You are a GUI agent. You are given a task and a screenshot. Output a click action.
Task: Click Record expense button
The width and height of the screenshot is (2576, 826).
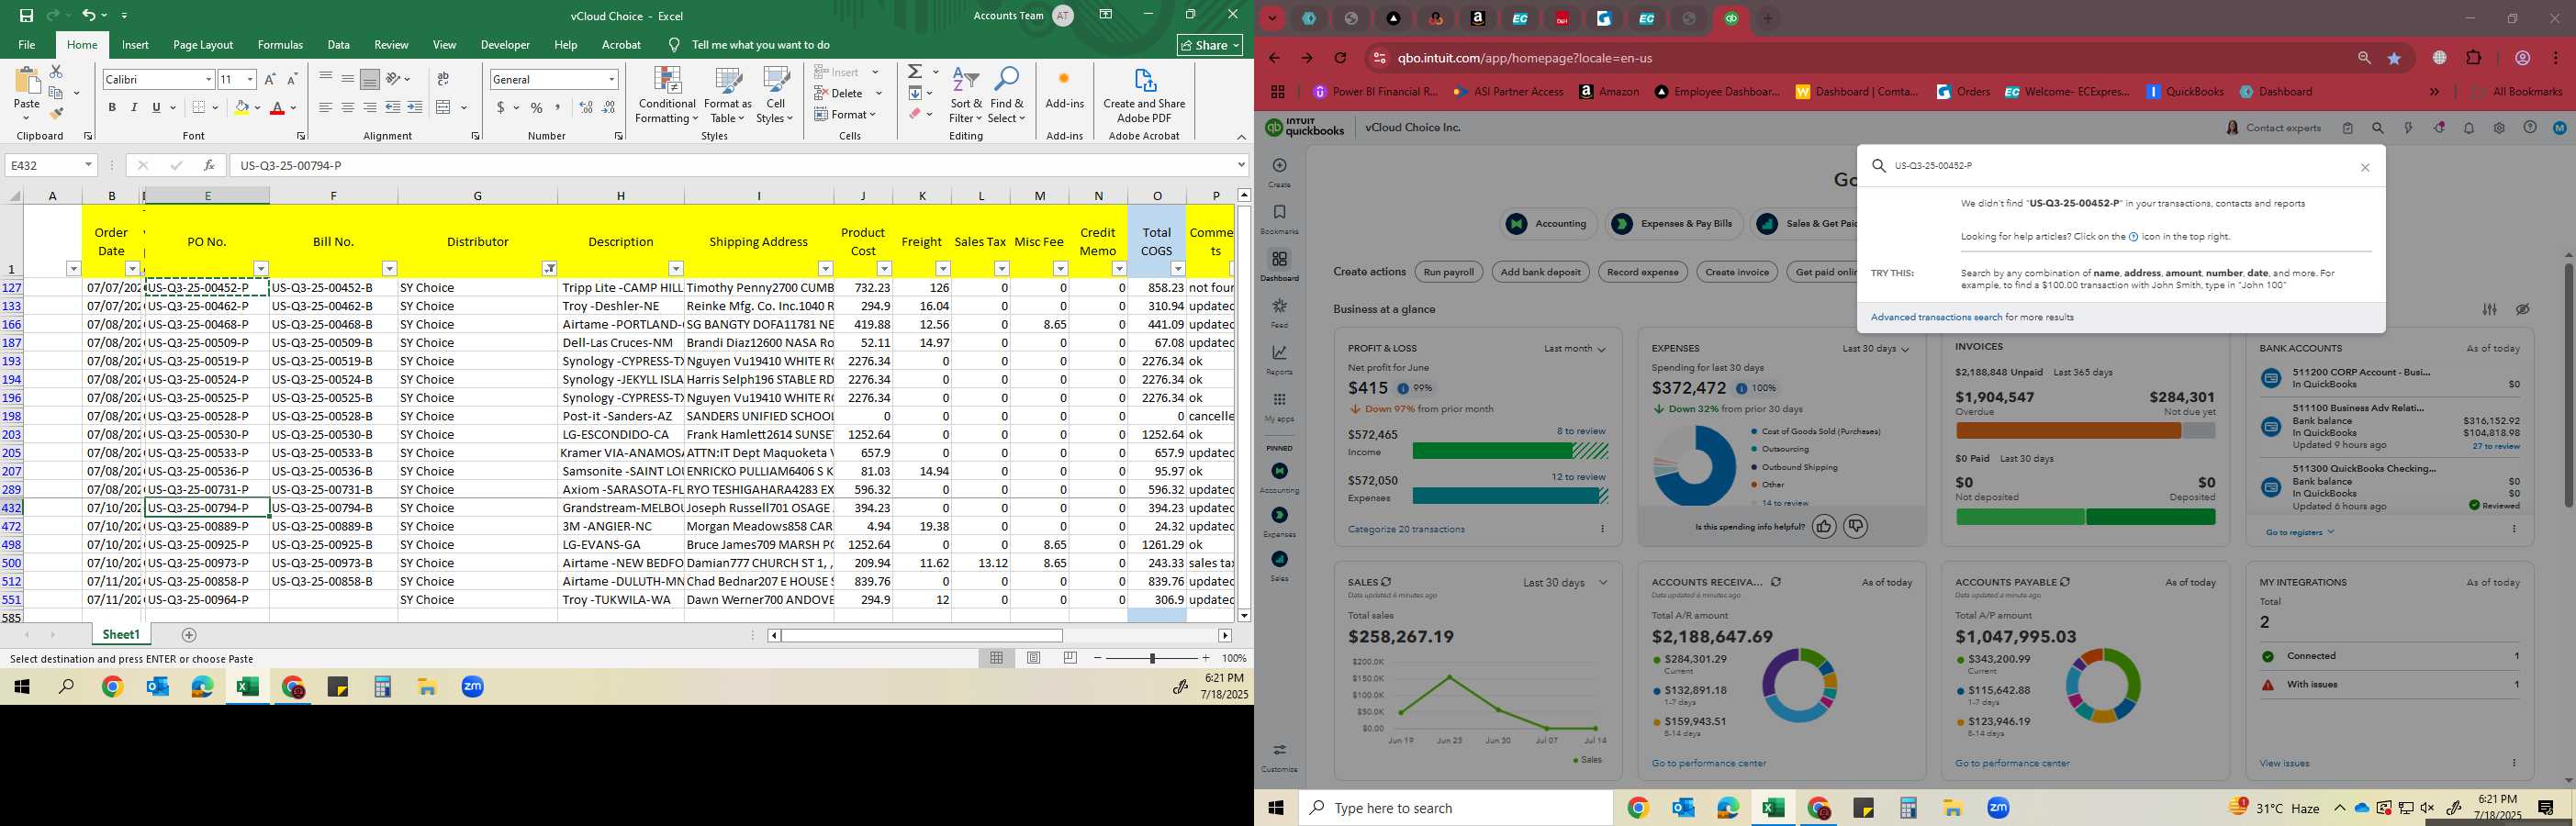point(1643,272)
